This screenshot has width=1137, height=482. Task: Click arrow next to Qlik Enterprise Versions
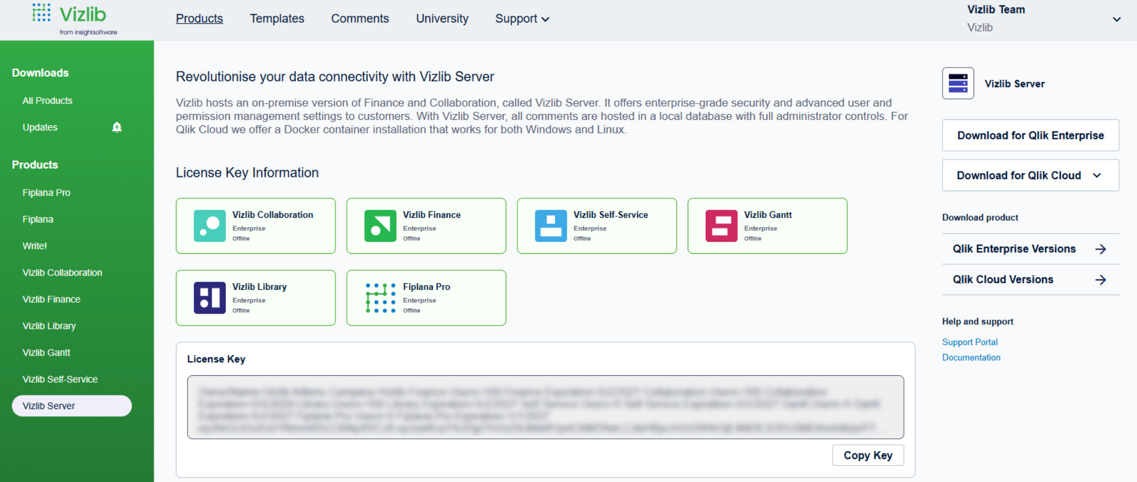pyautogui.click(x=1101, y=249)
